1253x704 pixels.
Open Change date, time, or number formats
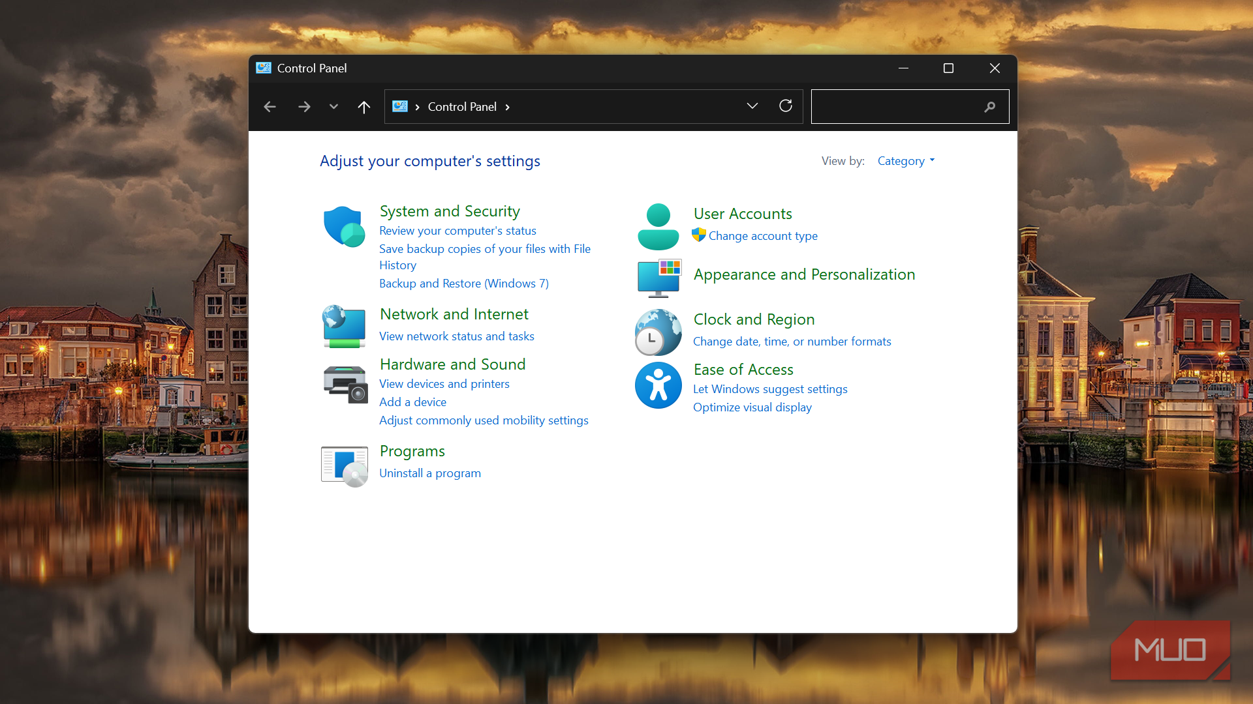(792, 342)
